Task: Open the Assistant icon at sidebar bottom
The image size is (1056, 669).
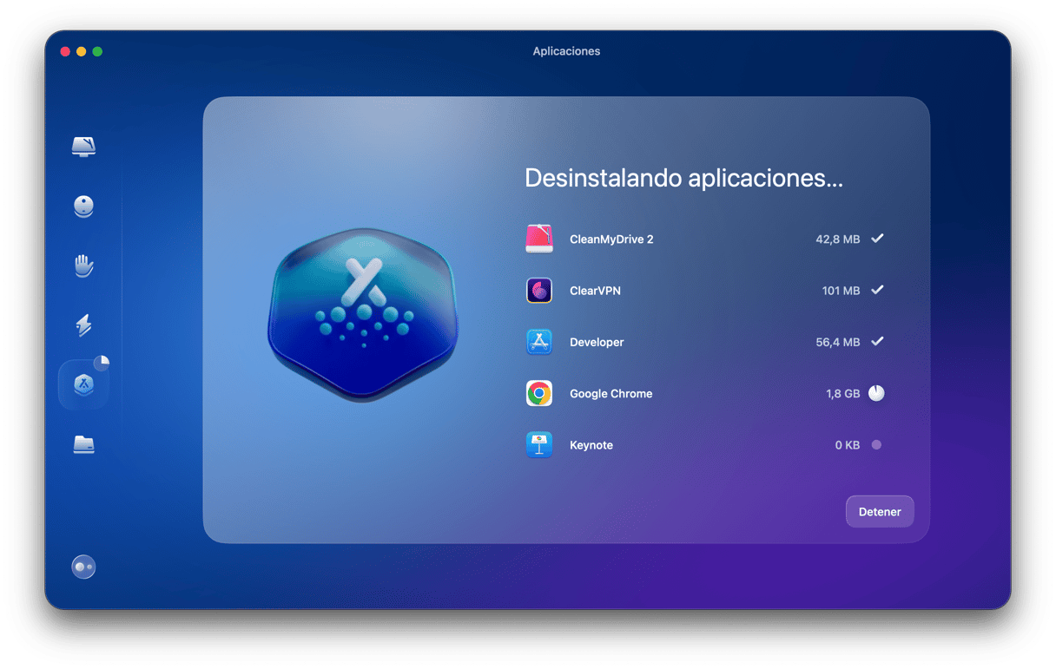Action: tap(83, 567)
